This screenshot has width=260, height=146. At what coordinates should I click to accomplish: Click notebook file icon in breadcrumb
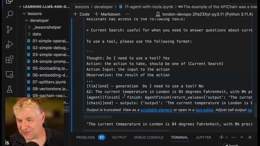(x=121, y=7)
